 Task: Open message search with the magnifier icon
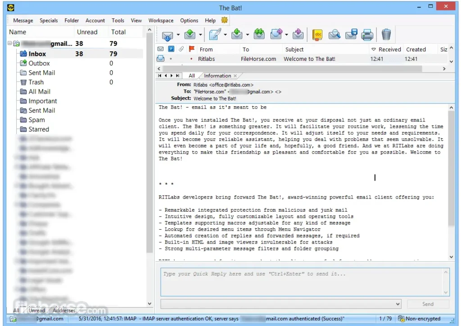tap(335, 35)
